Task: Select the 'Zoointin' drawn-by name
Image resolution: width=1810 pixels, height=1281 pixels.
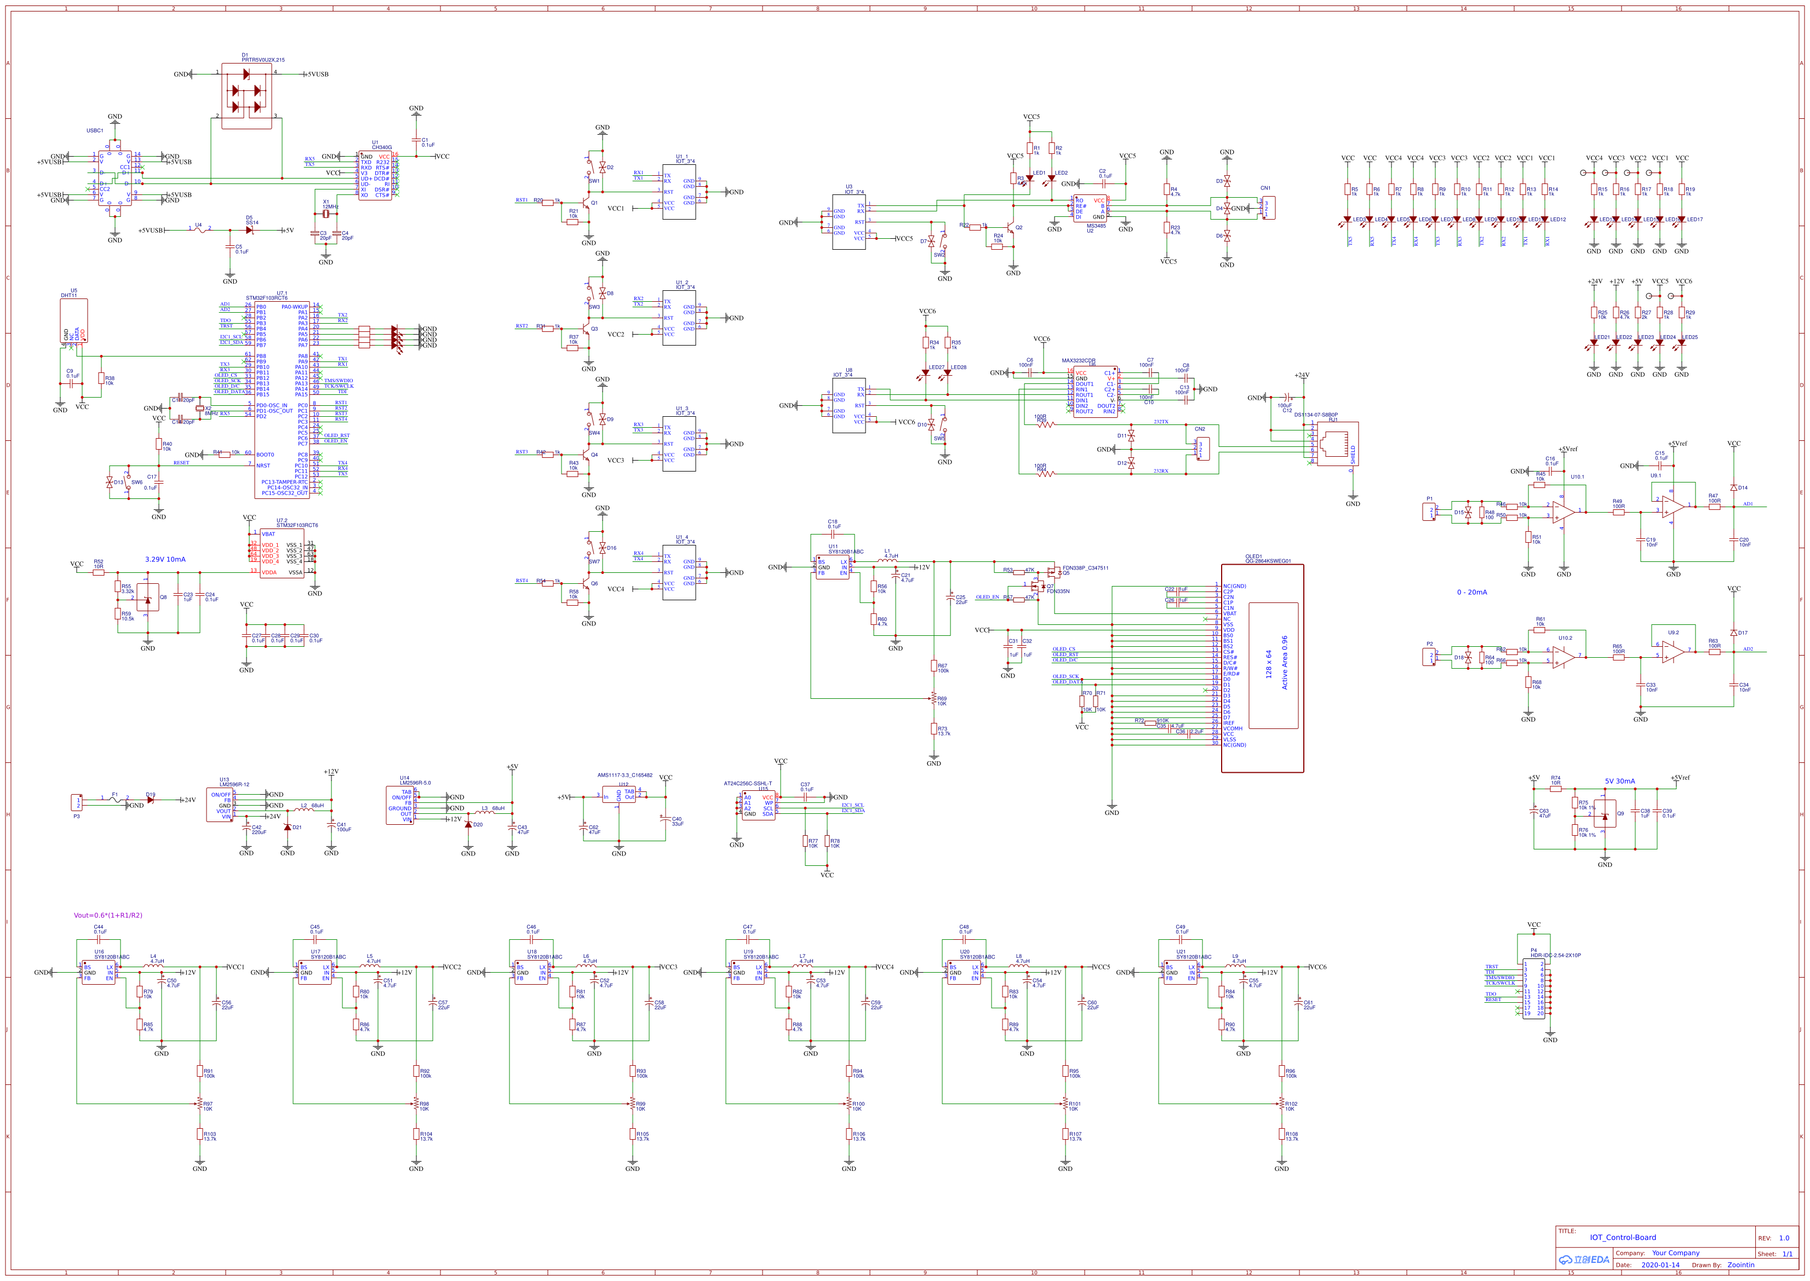Action: click(x=1740, y=1265)
